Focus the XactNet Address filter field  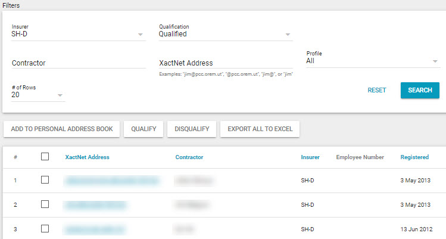pos(225,63)
